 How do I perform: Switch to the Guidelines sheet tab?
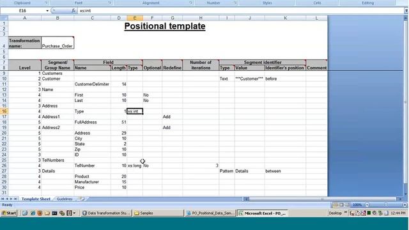pyautogui.click(x=65, y=199)
